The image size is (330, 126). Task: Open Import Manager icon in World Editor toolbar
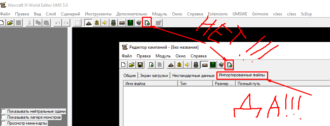click(147, 23)
